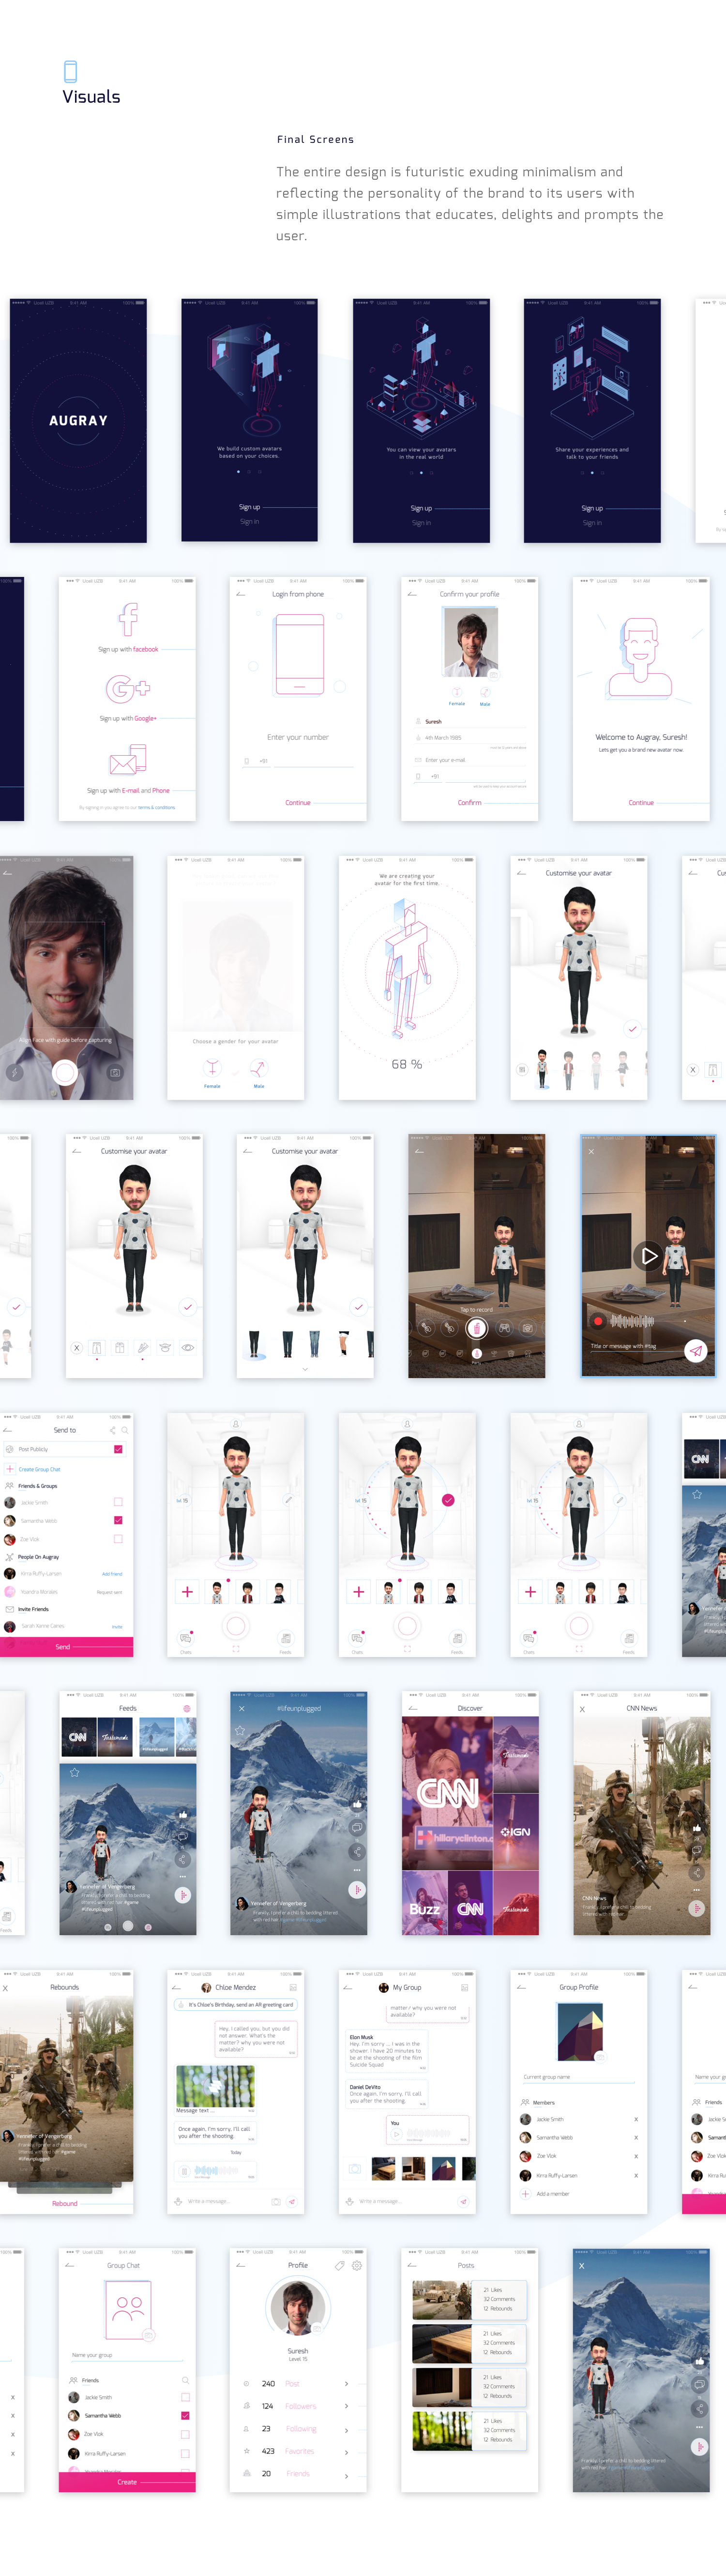This screenshot has height=2576, width=726.
Task: Check Zoe Volk in the Group Chat screen
Action: (185, 2434)
